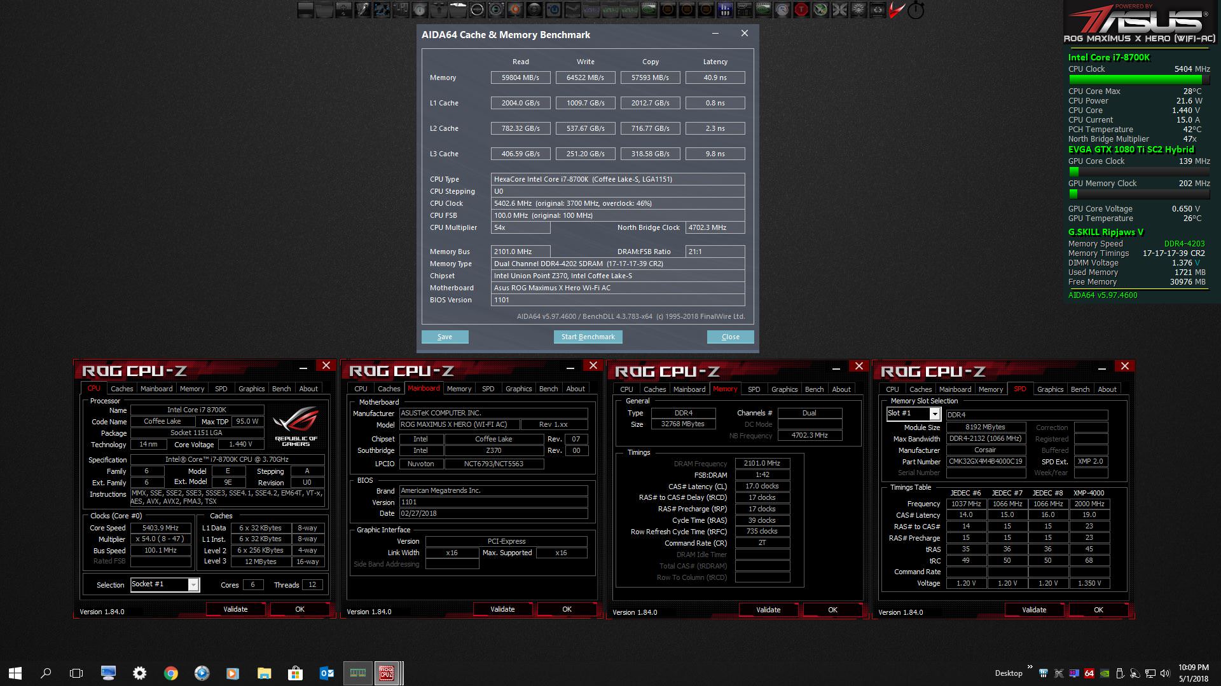
Task: Click the clock and date in the taskbar
Action: coord(1193,673)
